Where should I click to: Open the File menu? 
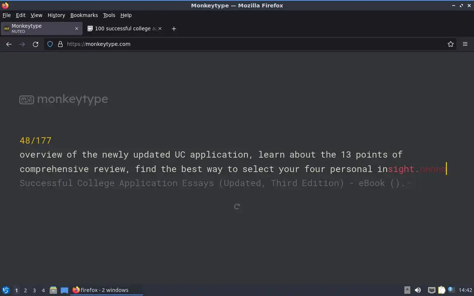[7, 15]
